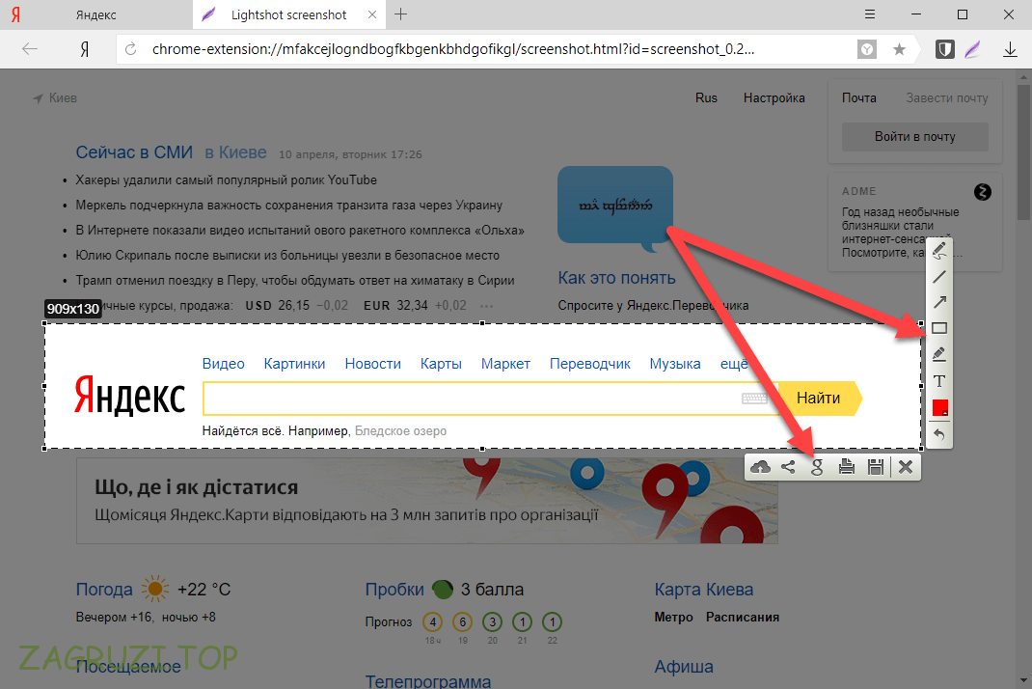Open a new browser tab
The width and height of the screenshot is (1032, 689).
click(401, 14)
